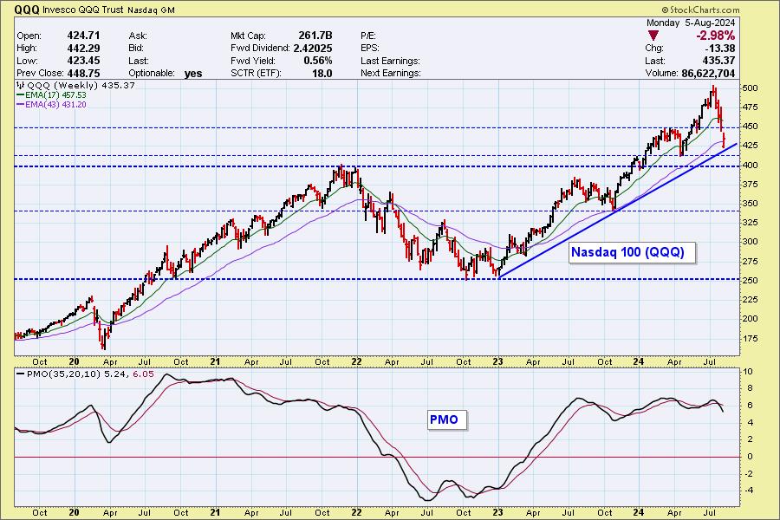Click the purple EMA(43) legend line marker
The height and width of the screenshot is (520, 780).
(x=20, y=105)
